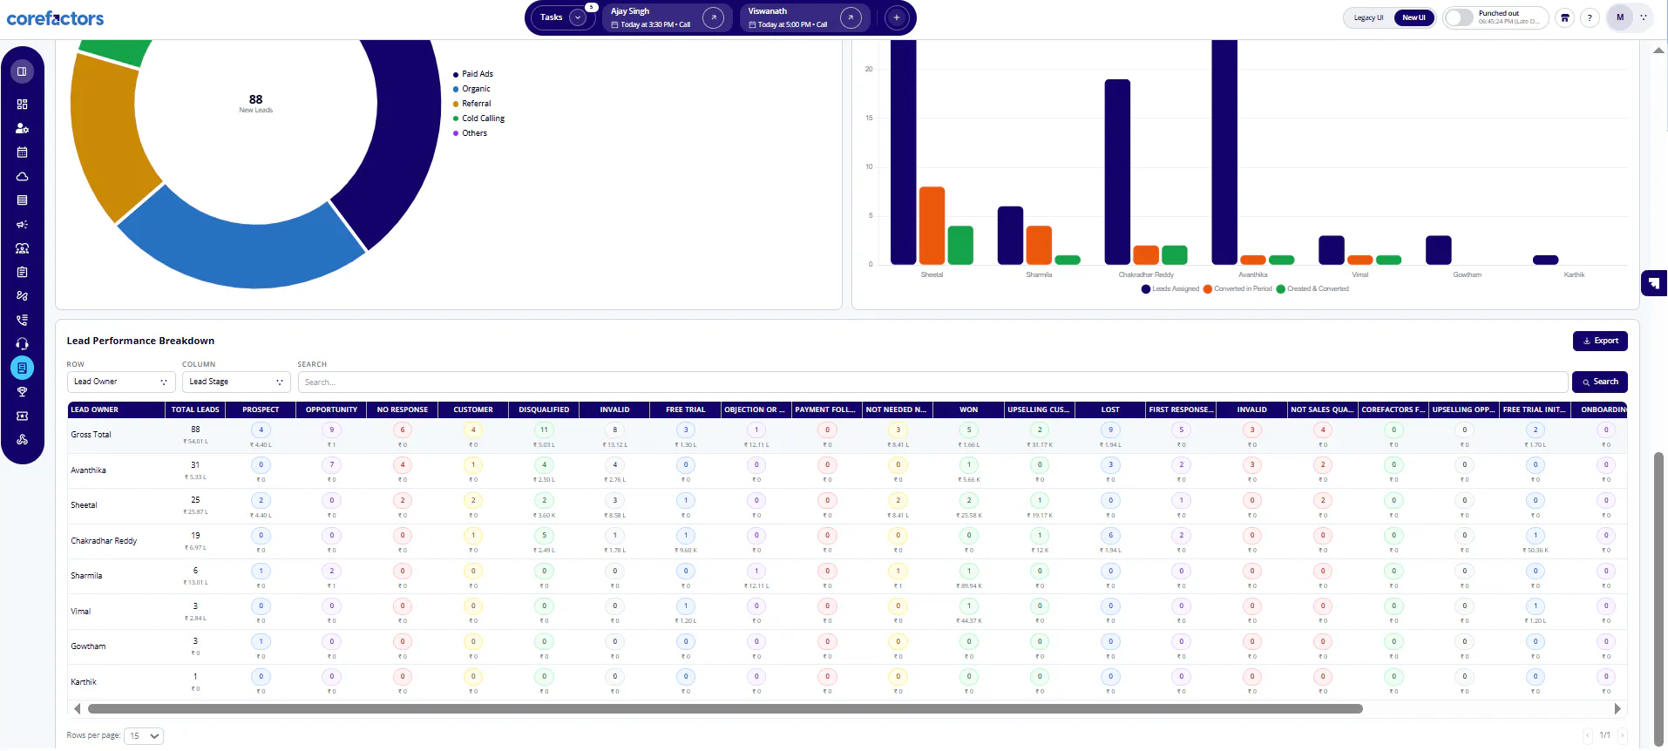
Task: Open the ticket sidebar icon
Action: pyautogui.click(x=22, y=416)
